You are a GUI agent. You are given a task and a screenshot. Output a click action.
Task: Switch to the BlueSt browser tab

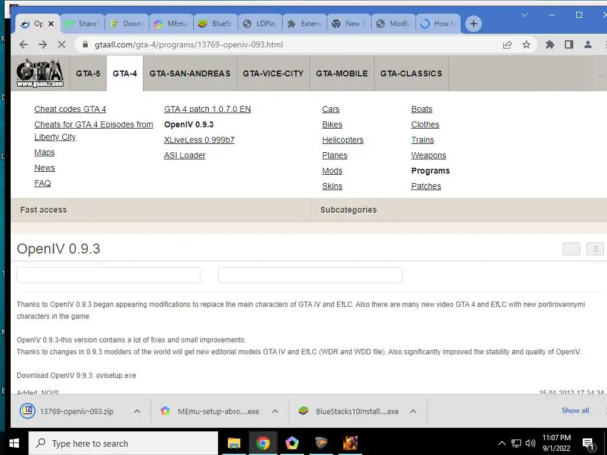pos(216,24)
